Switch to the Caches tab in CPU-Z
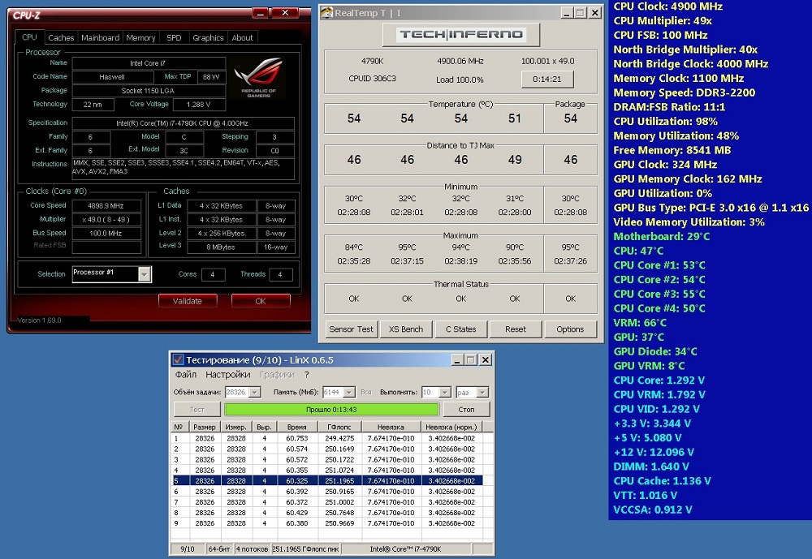 61,37
